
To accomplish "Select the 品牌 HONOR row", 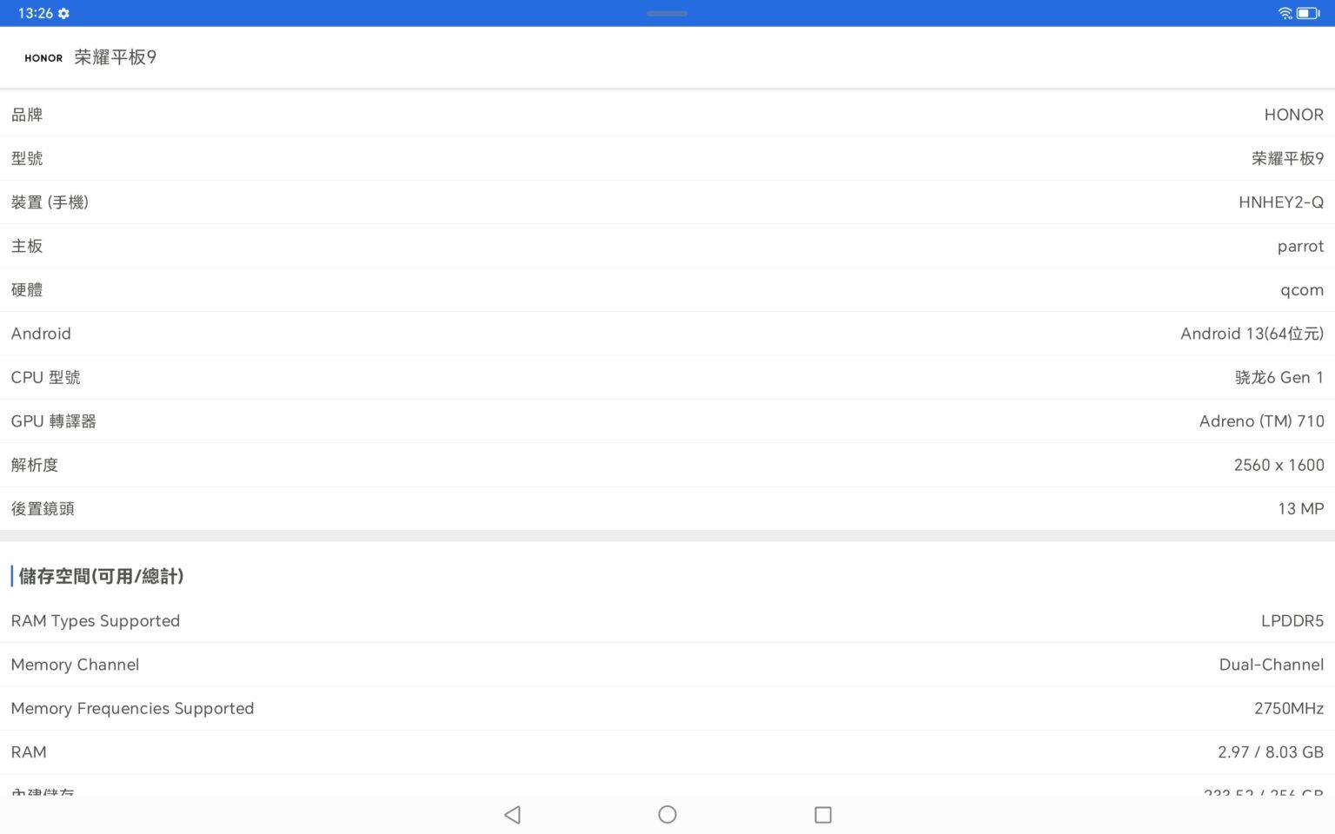I will (667, 115).
